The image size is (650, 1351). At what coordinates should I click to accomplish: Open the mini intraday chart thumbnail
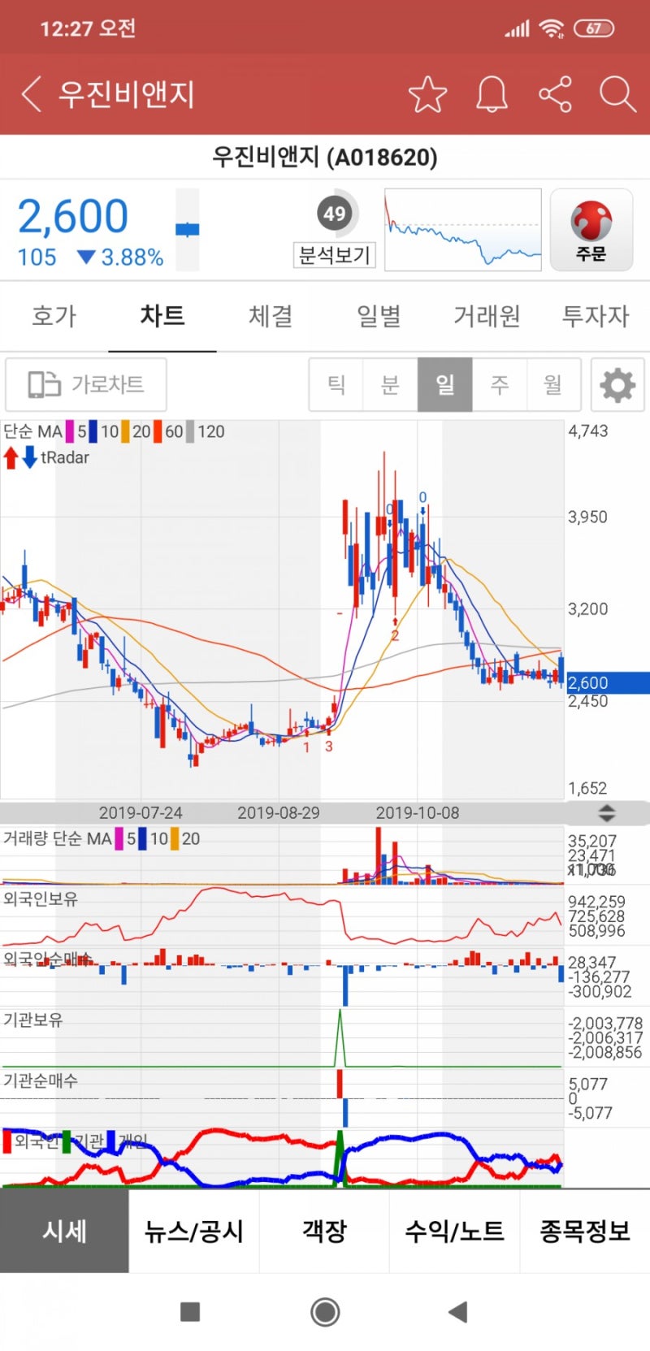[462, 230]
